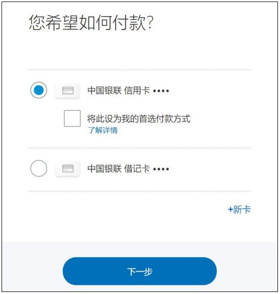This screenshot has height=294, width=280.
Task: Click the 中国银联 text in the credit row
Action: coord(104,91)
